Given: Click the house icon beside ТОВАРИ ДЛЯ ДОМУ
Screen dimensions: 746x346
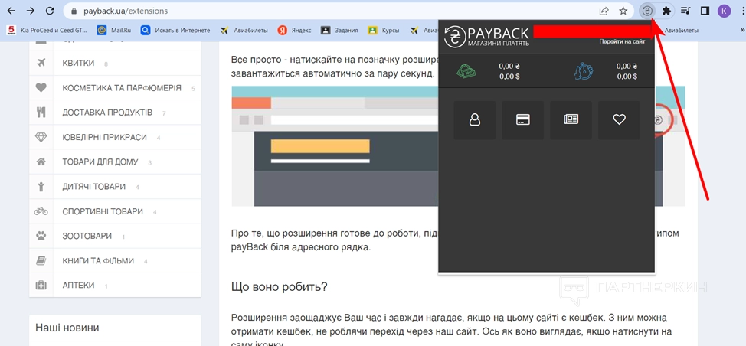Looking at the screenshot, I should 41,162.
